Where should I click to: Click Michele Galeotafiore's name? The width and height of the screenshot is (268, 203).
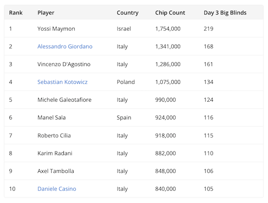point(64,100)
